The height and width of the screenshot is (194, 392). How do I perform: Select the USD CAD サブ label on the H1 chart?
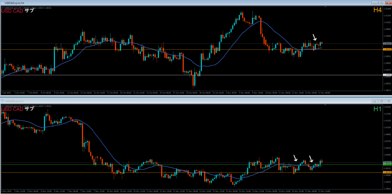[x=18, y=109]
